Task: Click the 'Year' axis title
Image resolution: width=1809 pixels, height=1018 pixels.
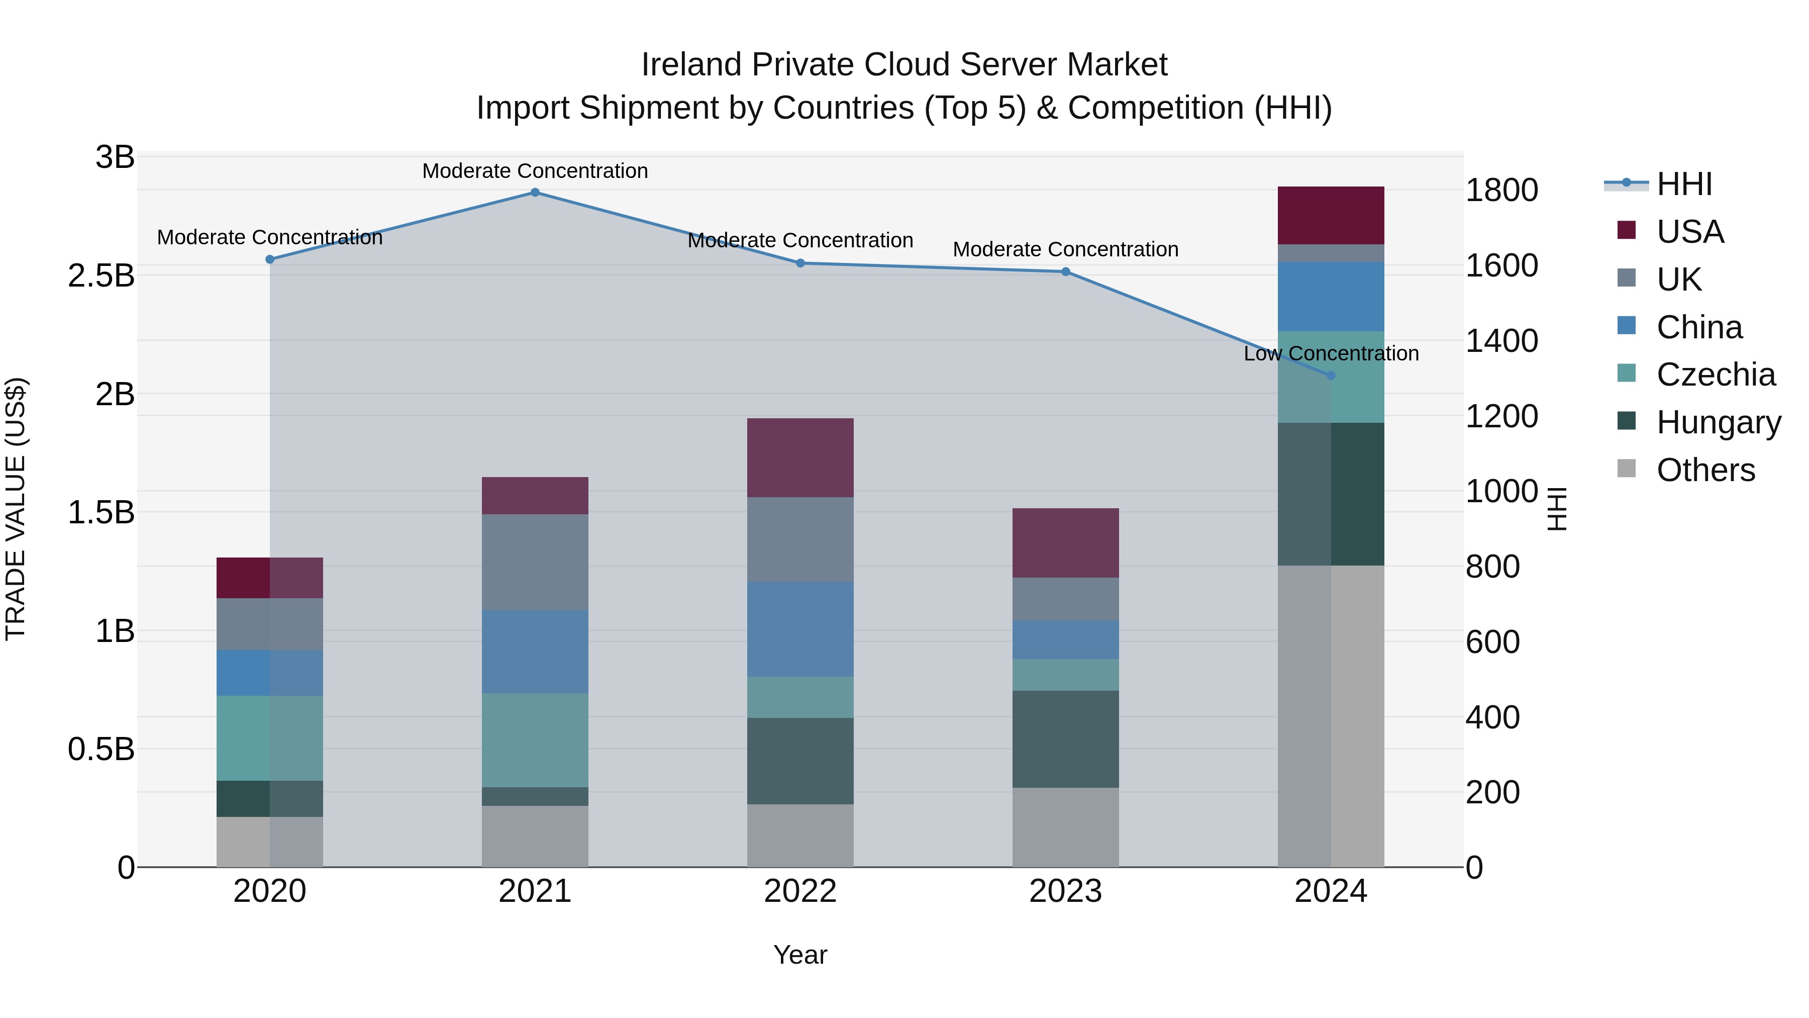Action: click(800, 955)
